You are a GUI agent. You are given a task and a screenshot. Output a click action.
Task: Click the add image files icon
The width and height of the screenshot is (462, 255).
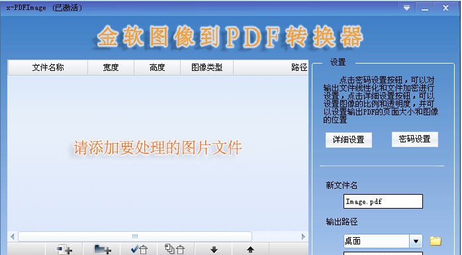tap(64, 250)
